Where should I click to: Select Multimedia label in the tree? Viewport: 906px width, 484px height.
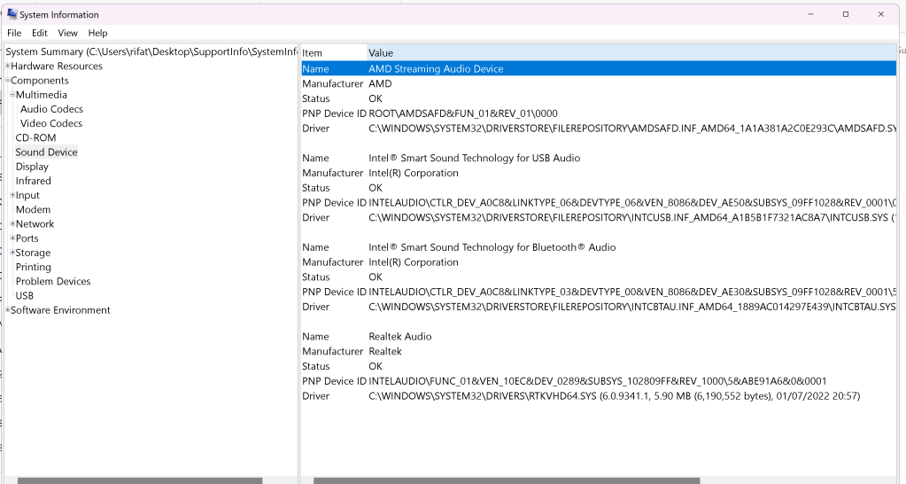41,94
